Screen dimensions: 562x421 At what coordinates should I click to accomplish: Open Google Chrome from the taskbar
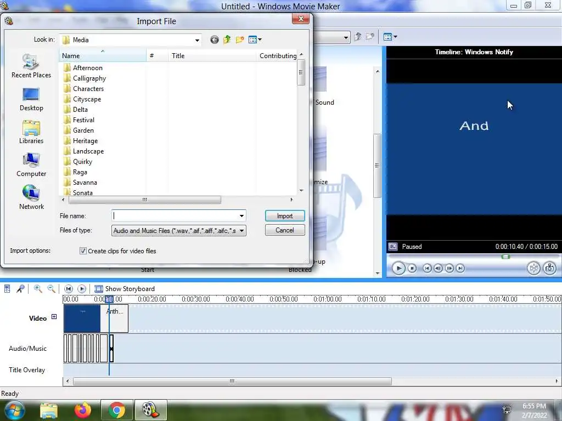116,410
